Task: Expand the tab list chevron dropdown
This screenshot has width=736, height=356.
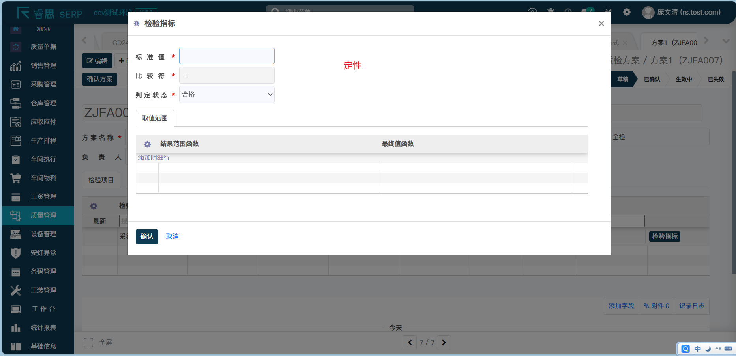Action: point(726,41)
